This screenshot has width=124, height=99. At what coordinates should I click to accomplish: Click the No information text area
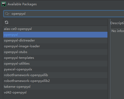pos(118,31)
